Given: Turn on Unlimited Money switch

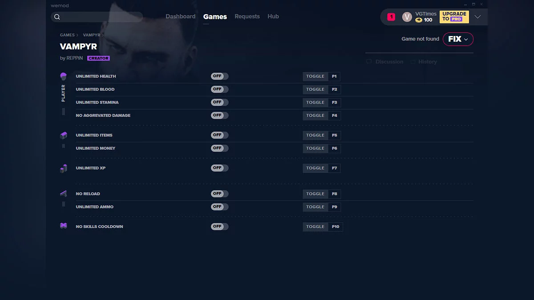Looking at the screenshot, I should point(219,148).
